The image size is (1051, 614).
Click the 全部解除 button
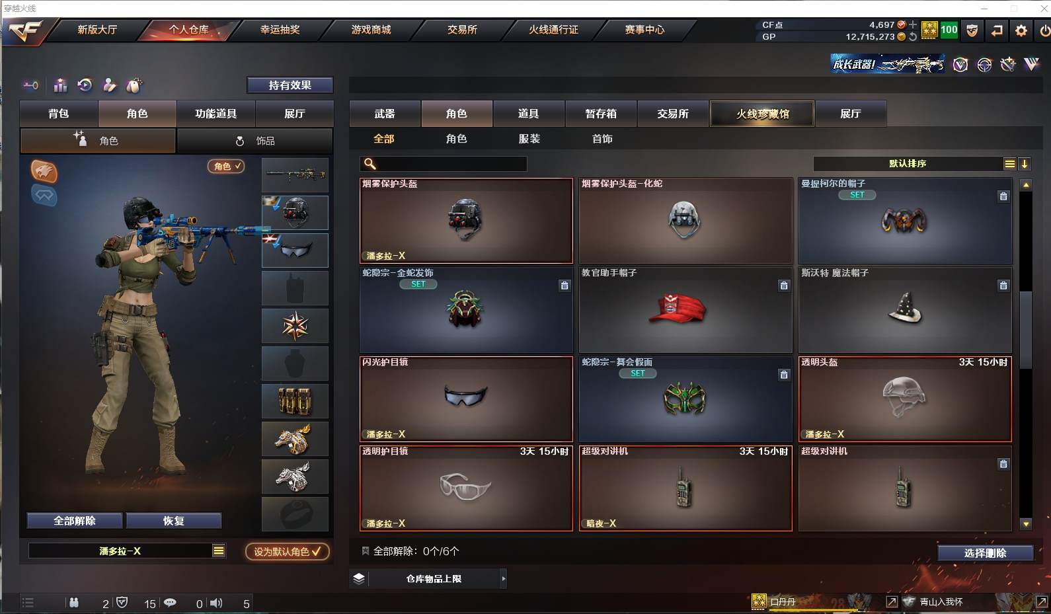point(75,521)
